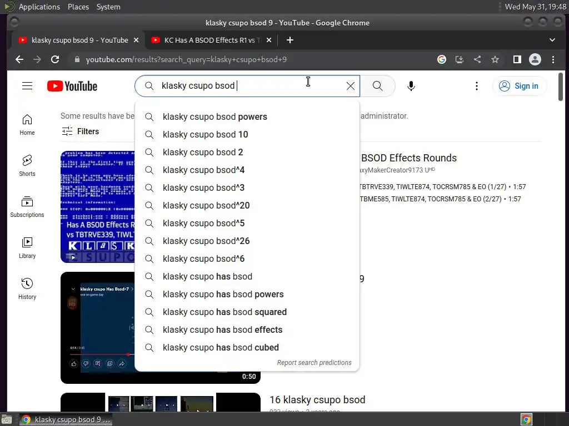The image size is (569, 426).
Task: View site information lock icon
Action: pos(77,59)
